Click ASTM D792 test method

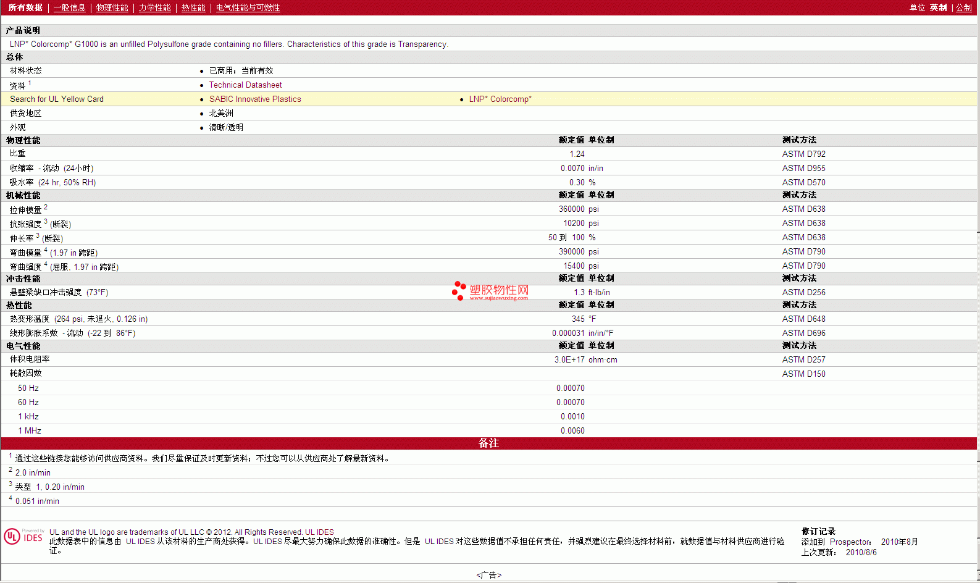point(803,154)
